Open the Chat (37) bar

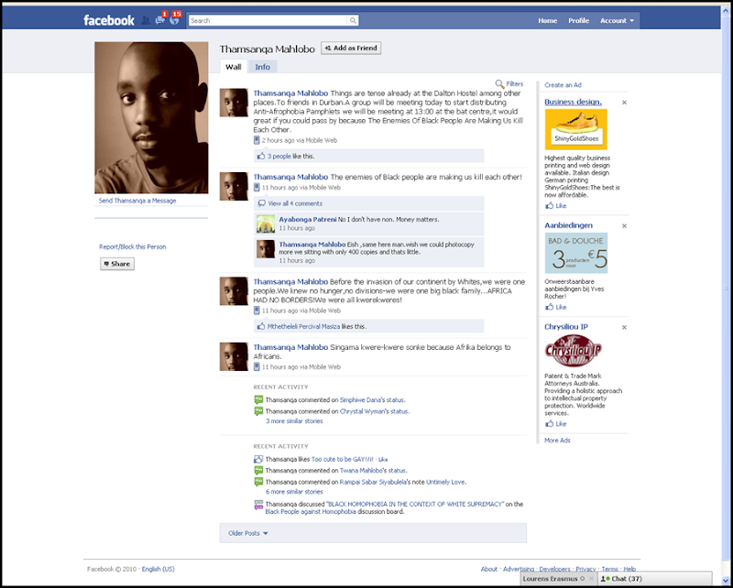[655, 579]
